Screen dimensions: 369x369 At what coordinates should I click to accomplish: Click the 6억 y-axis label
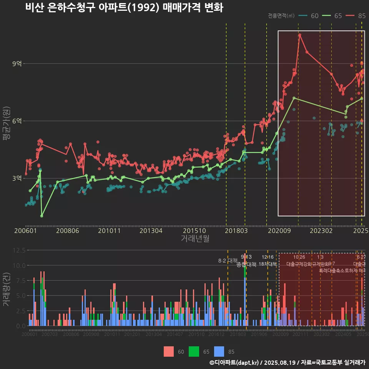[17, 121]
